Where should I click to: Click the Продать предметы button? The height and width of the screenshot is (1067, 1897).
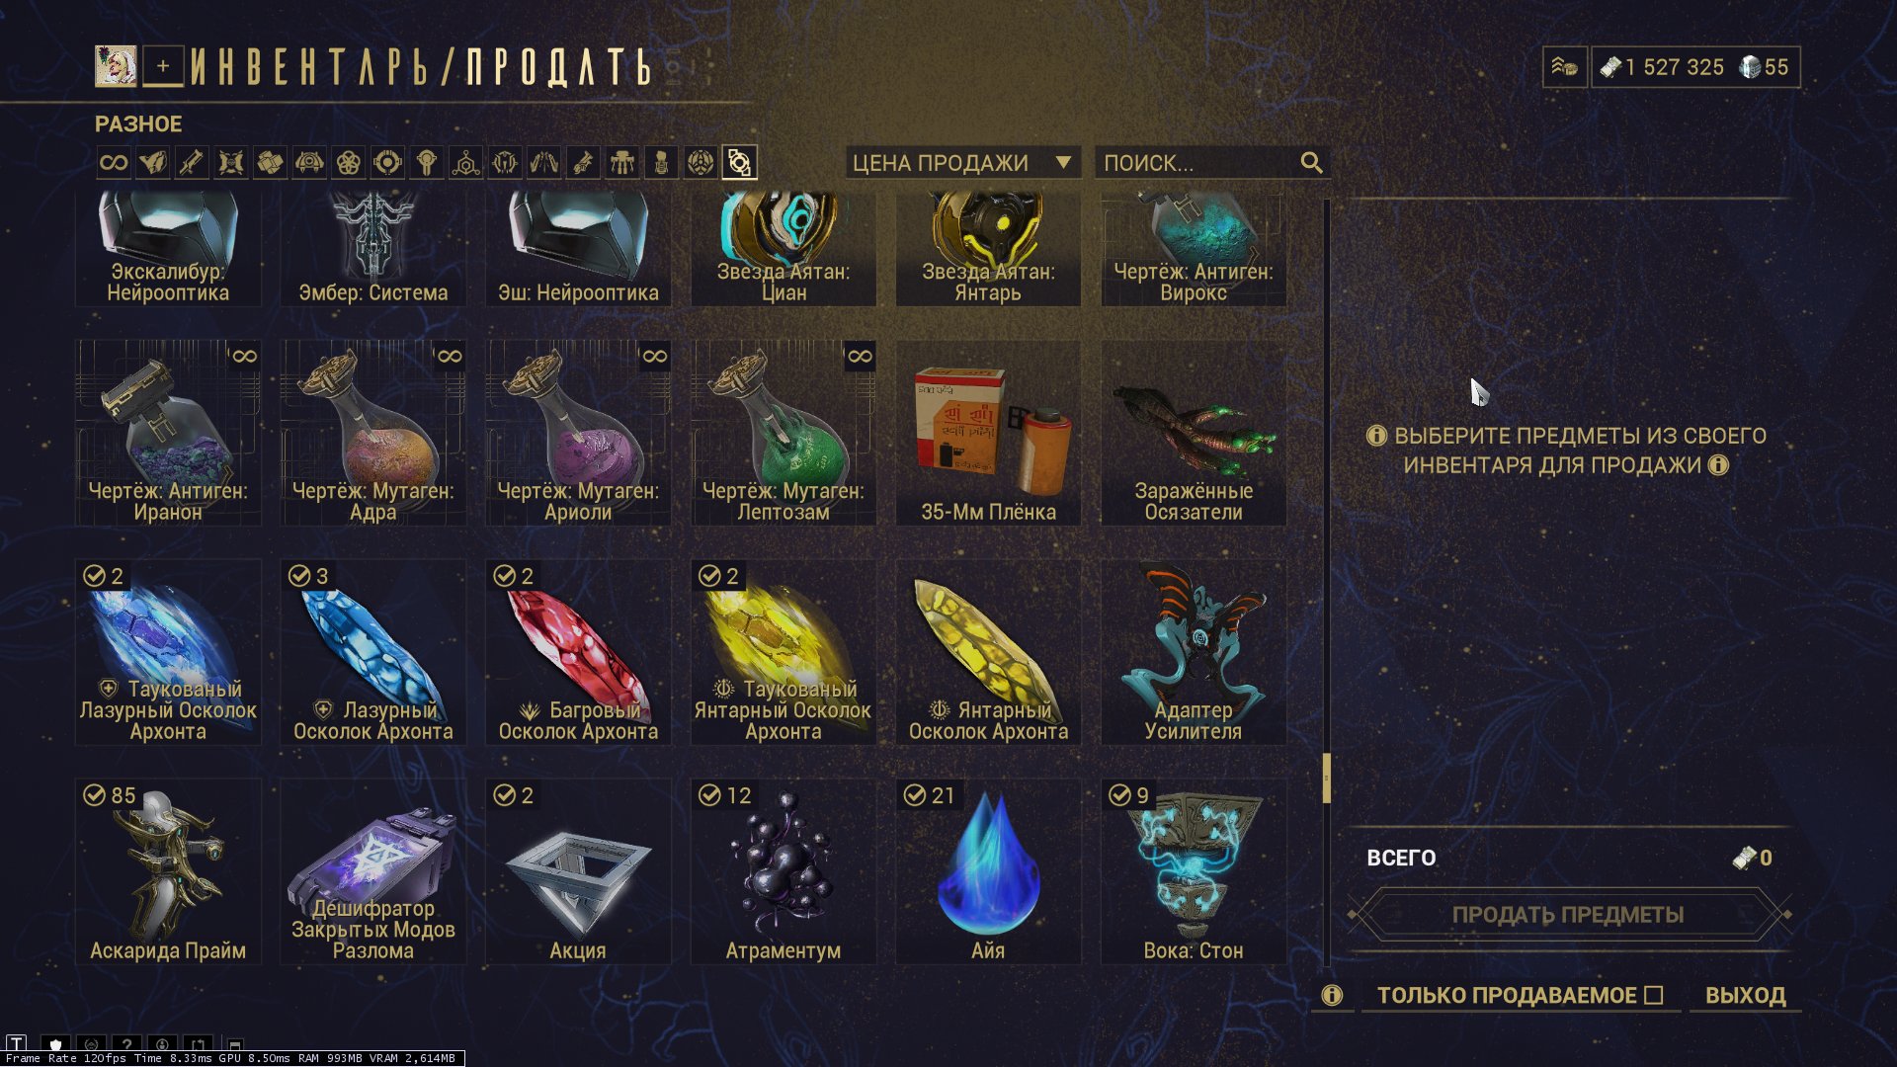click(x=1568, y=915)
